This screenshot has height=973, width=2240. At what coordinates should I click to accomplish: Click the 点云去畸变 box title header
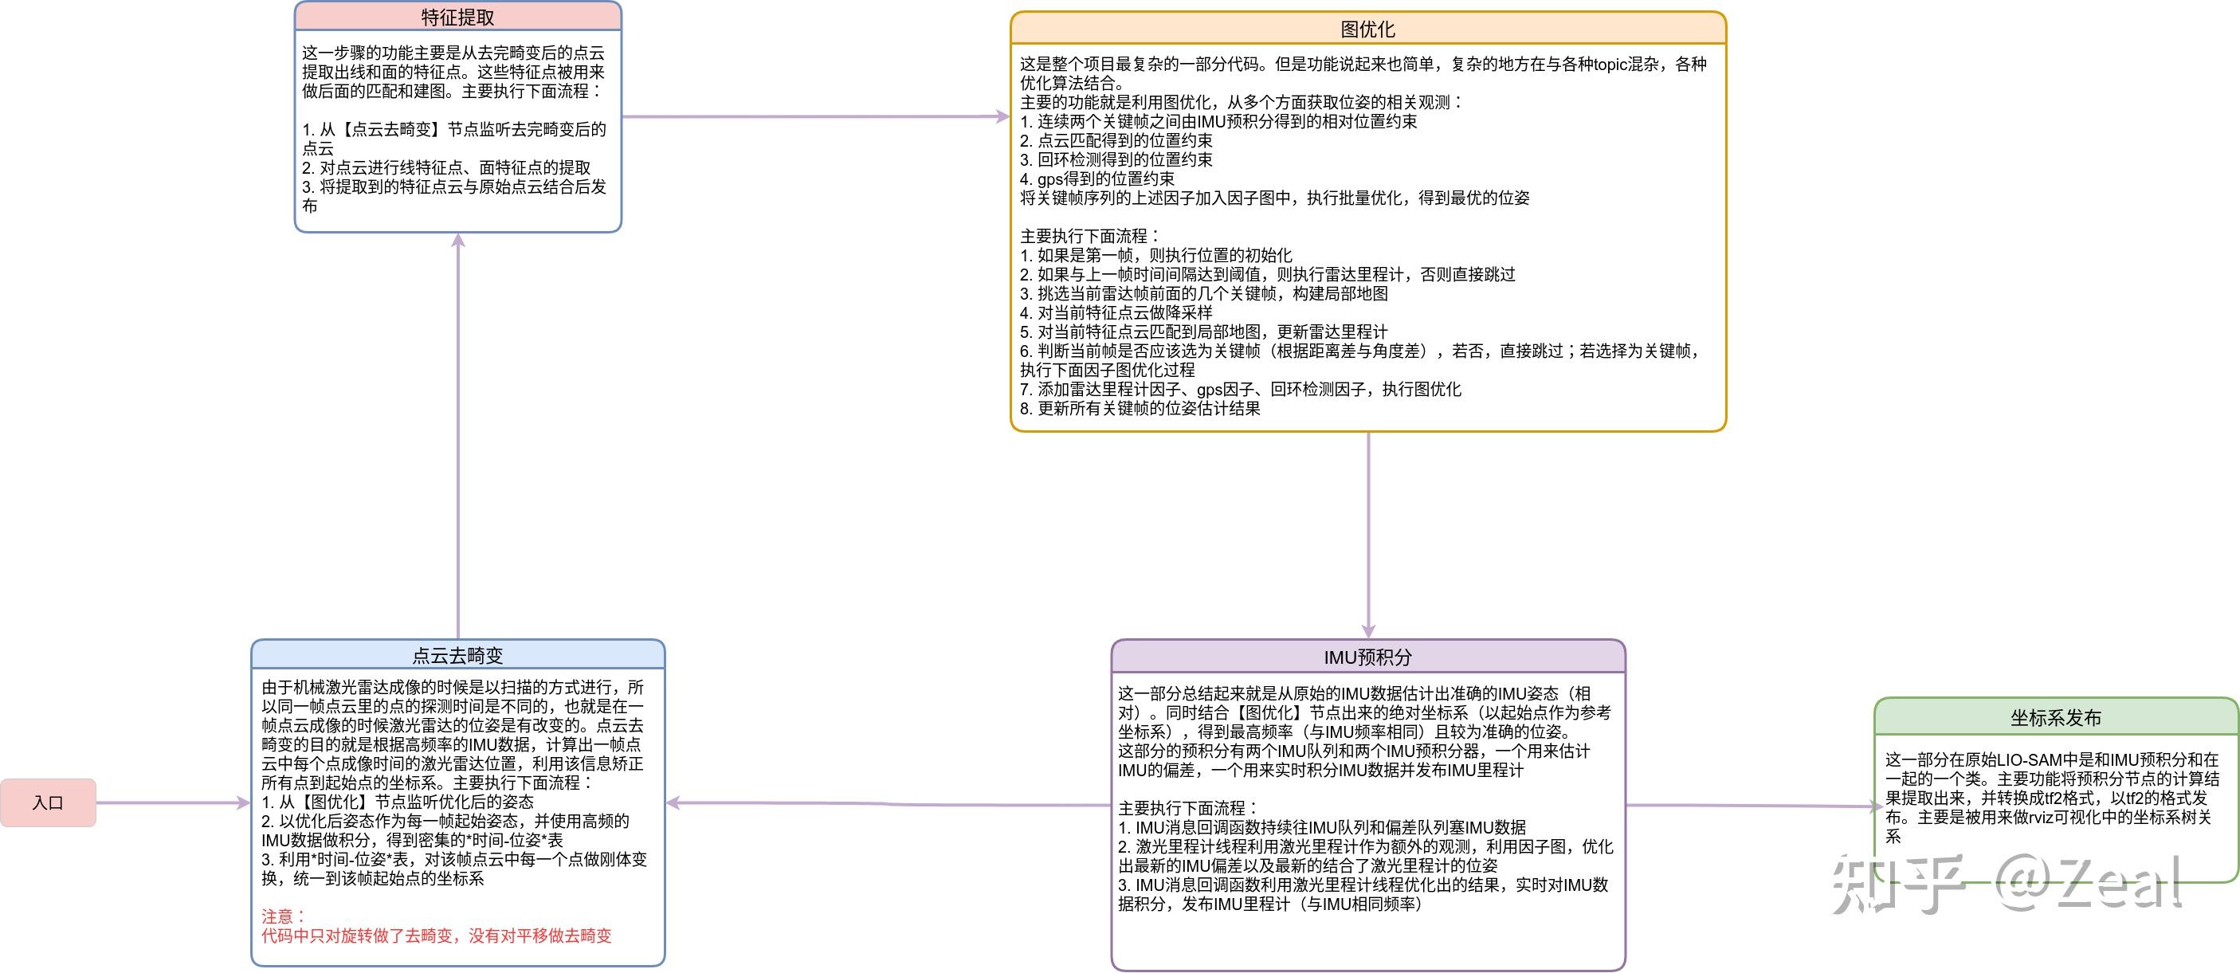pyautogui.click(x=457, y=656)
